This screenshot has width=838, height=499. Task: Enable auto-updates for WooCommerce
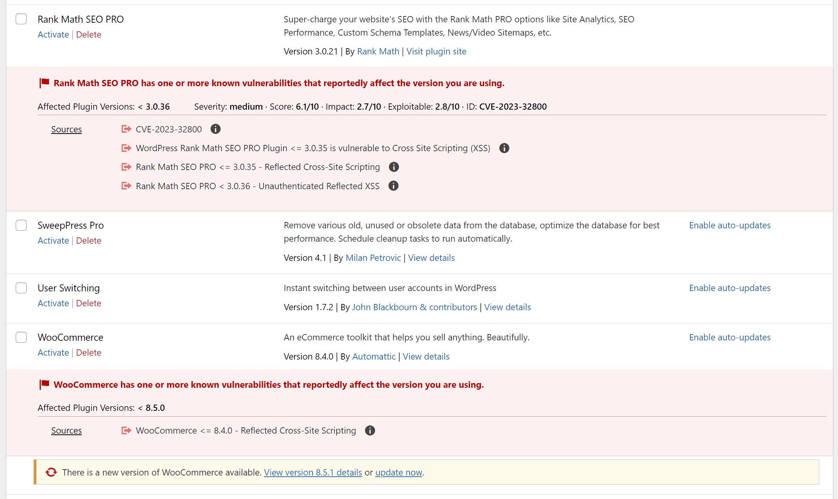point(730,337)
